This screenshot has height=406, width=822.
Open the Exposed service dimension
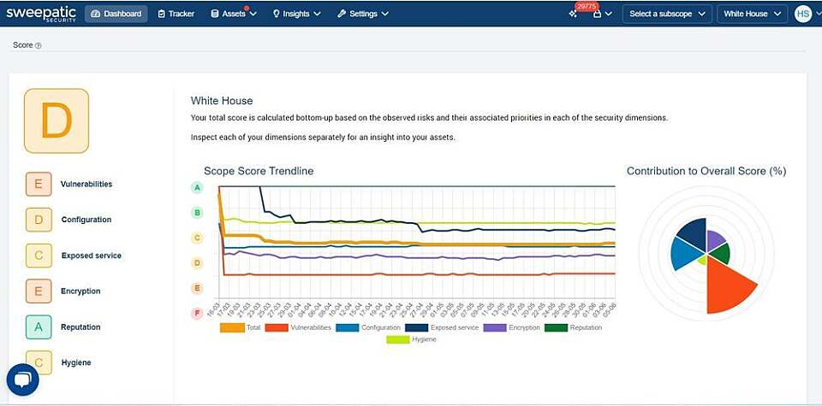[x=92, y=256]
